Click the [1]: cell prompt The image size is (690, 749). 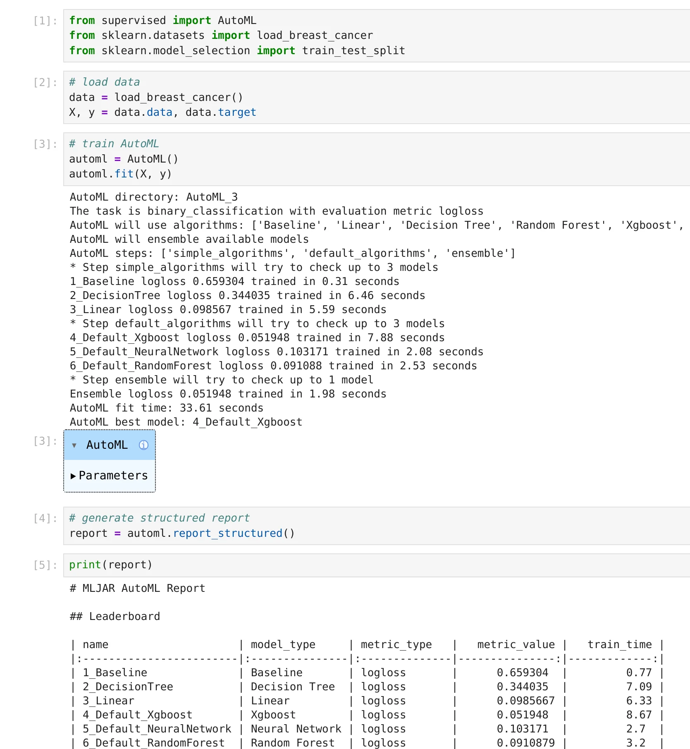coord(45,21)
